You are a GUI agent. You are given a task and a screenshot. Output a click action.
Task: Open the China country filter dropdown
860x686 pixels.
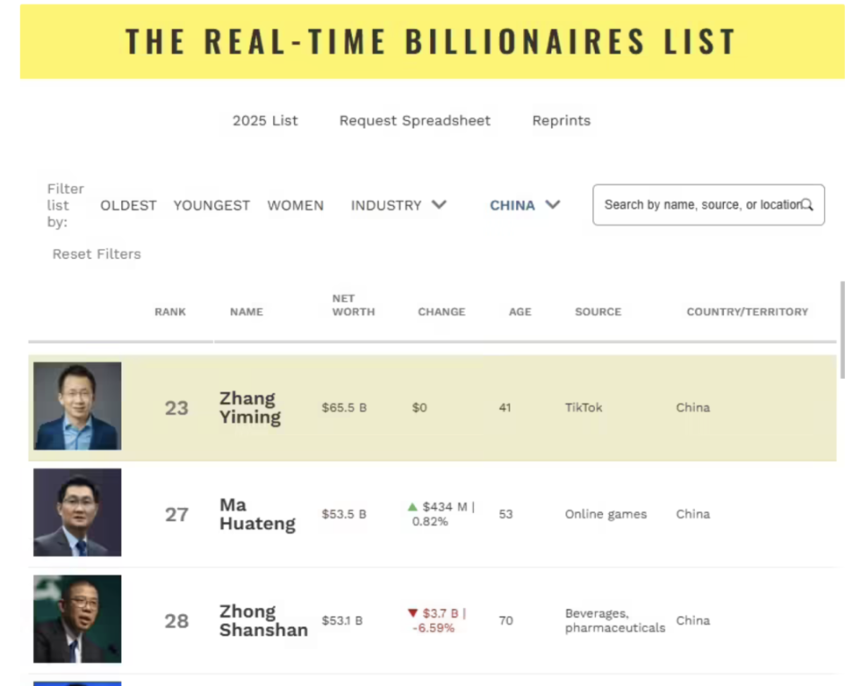coord(524,205)
